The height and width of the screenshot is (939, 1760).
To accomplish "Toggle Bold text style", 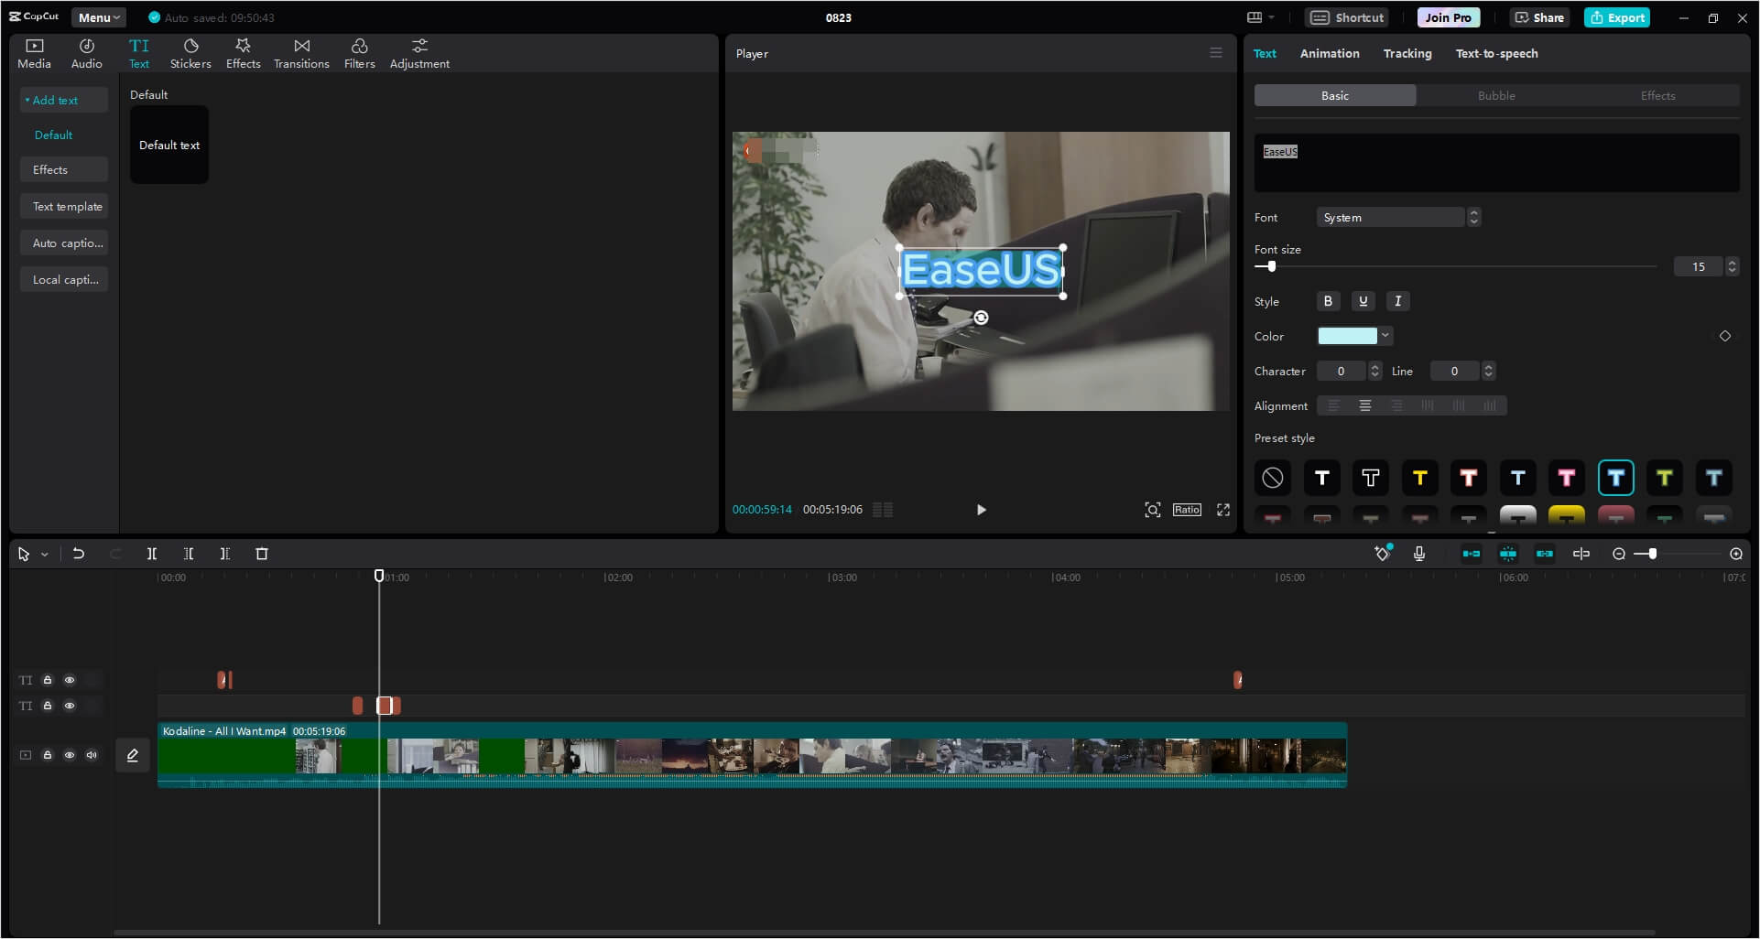I will [x=1328, y=301].
